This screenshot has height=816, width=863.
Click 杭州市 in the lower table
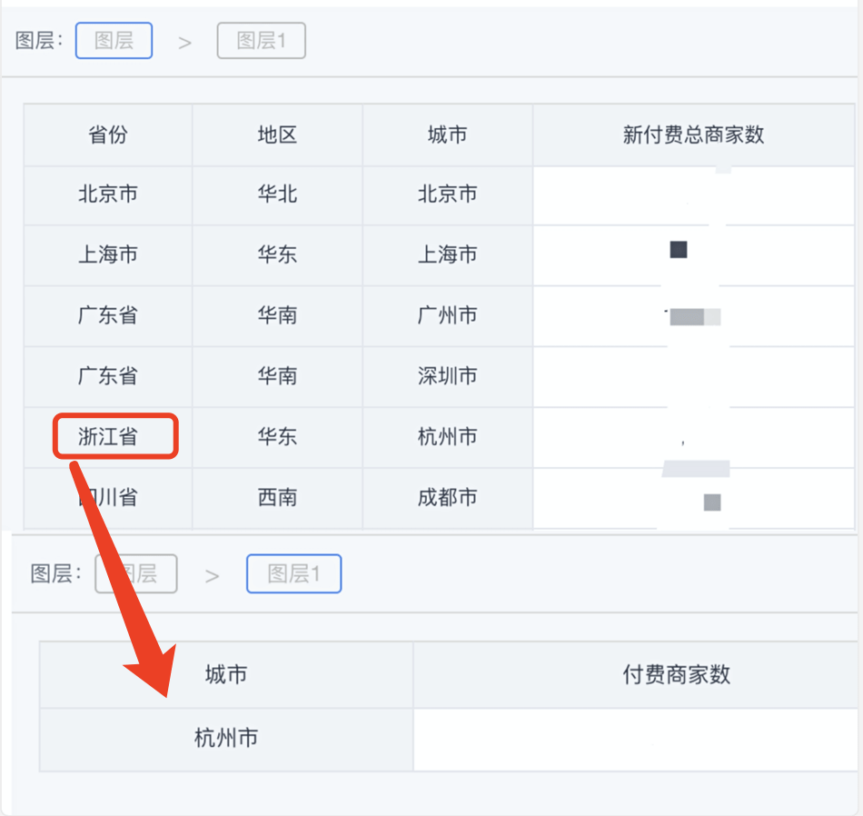226,738
